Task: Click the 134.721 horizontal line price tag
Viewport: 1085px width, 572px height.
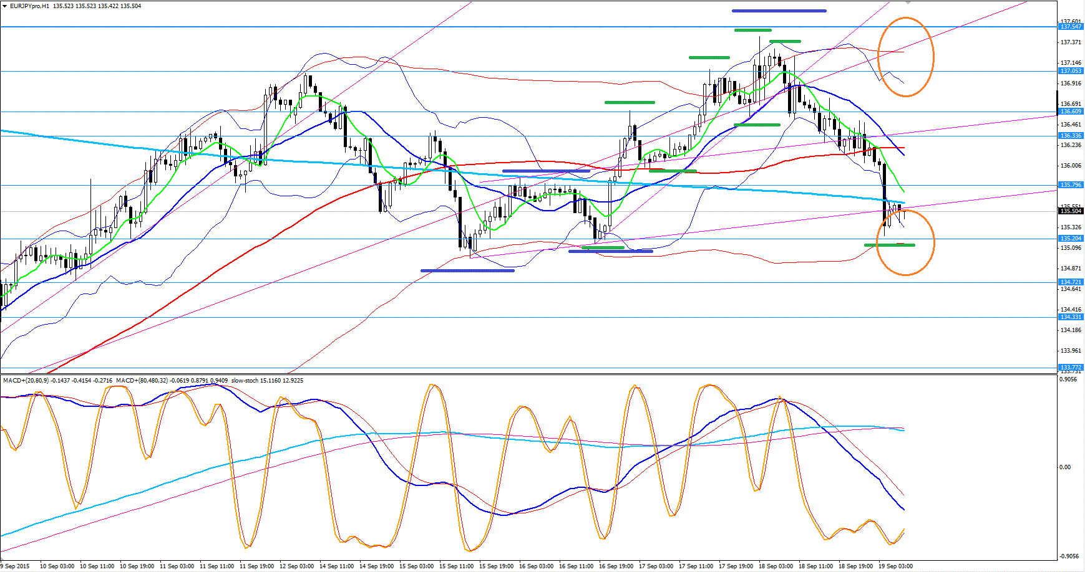Action: pos(1071,282)
